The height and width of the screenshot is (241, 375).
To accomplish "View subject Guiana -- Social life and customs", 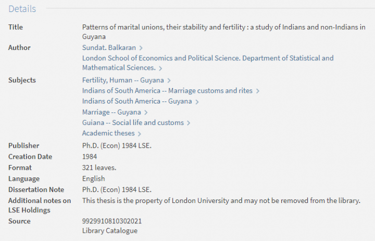I will tap(133, 123).
